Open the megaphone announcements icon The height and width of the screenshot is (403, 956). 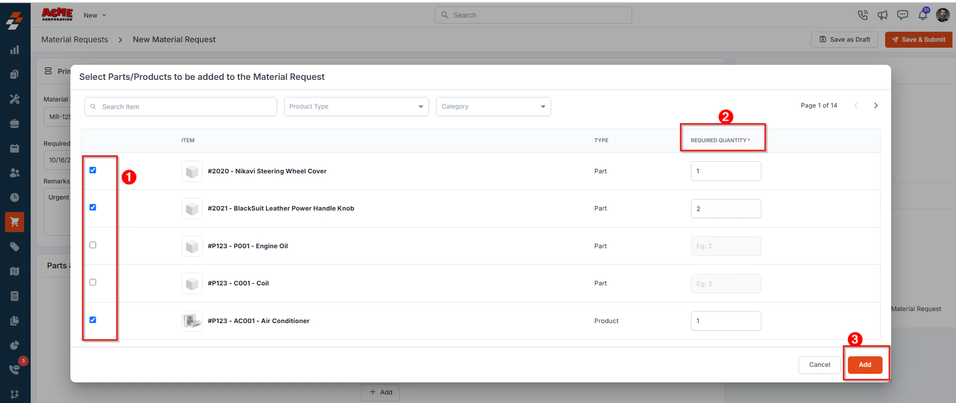point(883,15)
